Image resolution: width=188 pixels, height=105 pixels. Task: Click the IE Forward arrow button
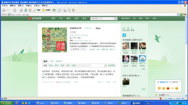coord(14,10)
